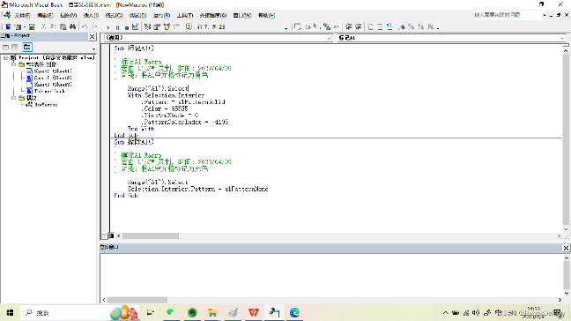571x321 pixels.
Task: Click the code window horizontal scrollbar thumb
Action: (x=151, y=236)
